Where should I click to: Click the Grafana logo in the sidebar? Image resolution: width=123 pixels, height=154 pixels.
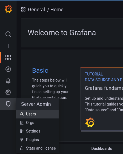(x=8, y=9)
